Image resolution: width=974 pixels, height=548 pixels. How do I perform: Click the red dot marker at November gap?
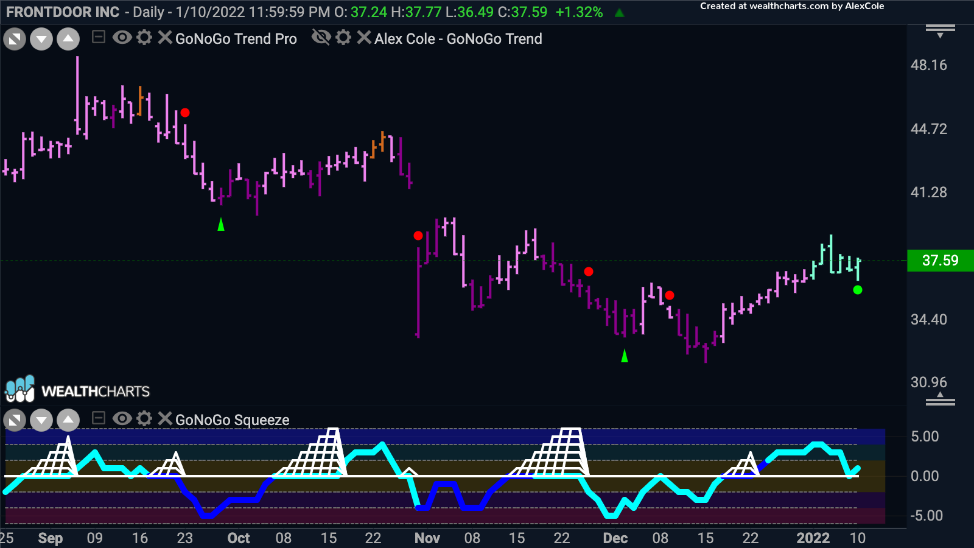tap(418, 236)
